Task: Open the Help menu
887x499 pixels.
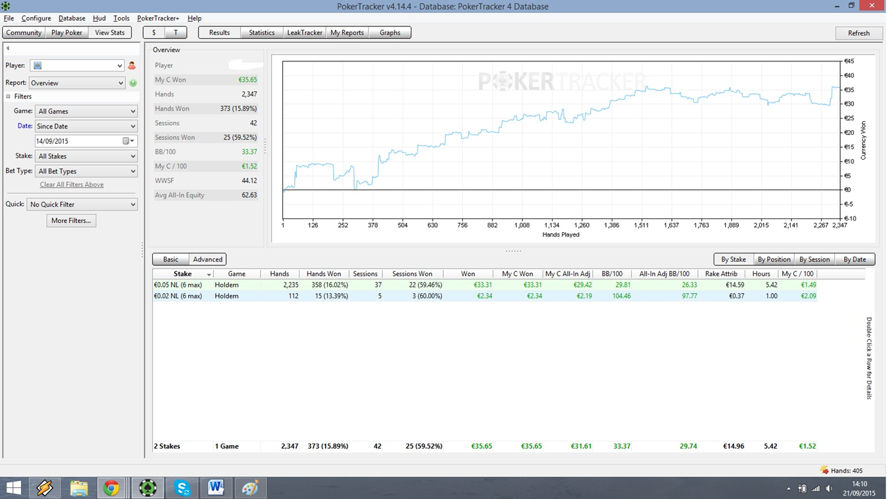Action: point(195,18)
